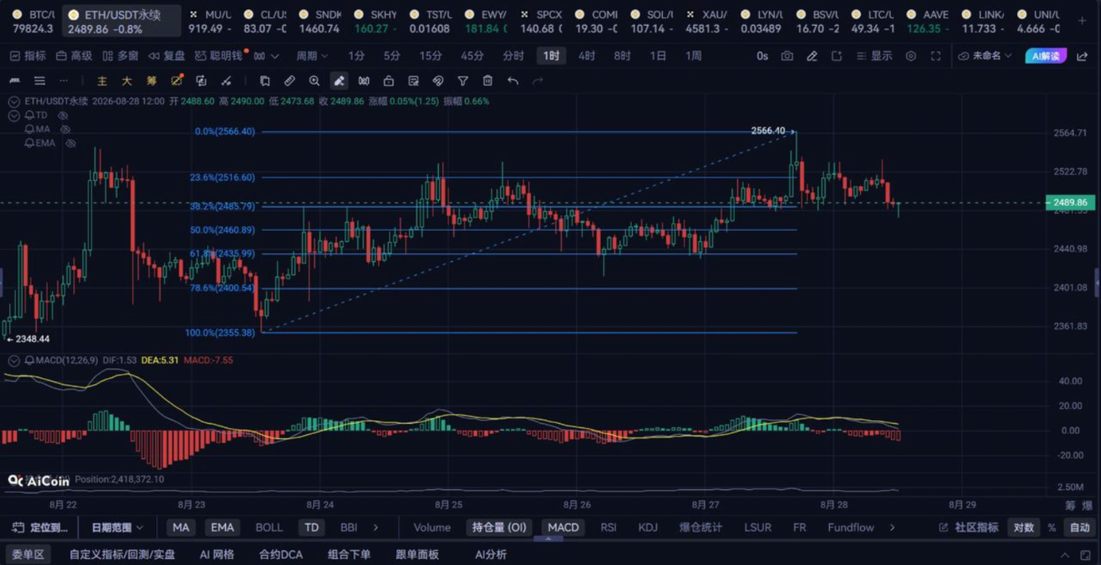This screenshot has height=565, width=1101.
Task: Collapse the ETH/USDT main chart legend
Action: [x=14, y=102]
